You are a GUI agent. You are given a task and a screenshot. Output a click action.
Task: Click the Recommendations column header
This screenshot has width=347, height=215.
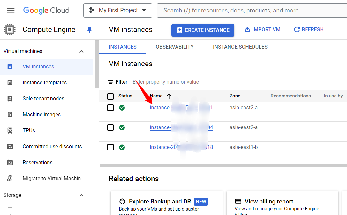[x=290, y=96]
